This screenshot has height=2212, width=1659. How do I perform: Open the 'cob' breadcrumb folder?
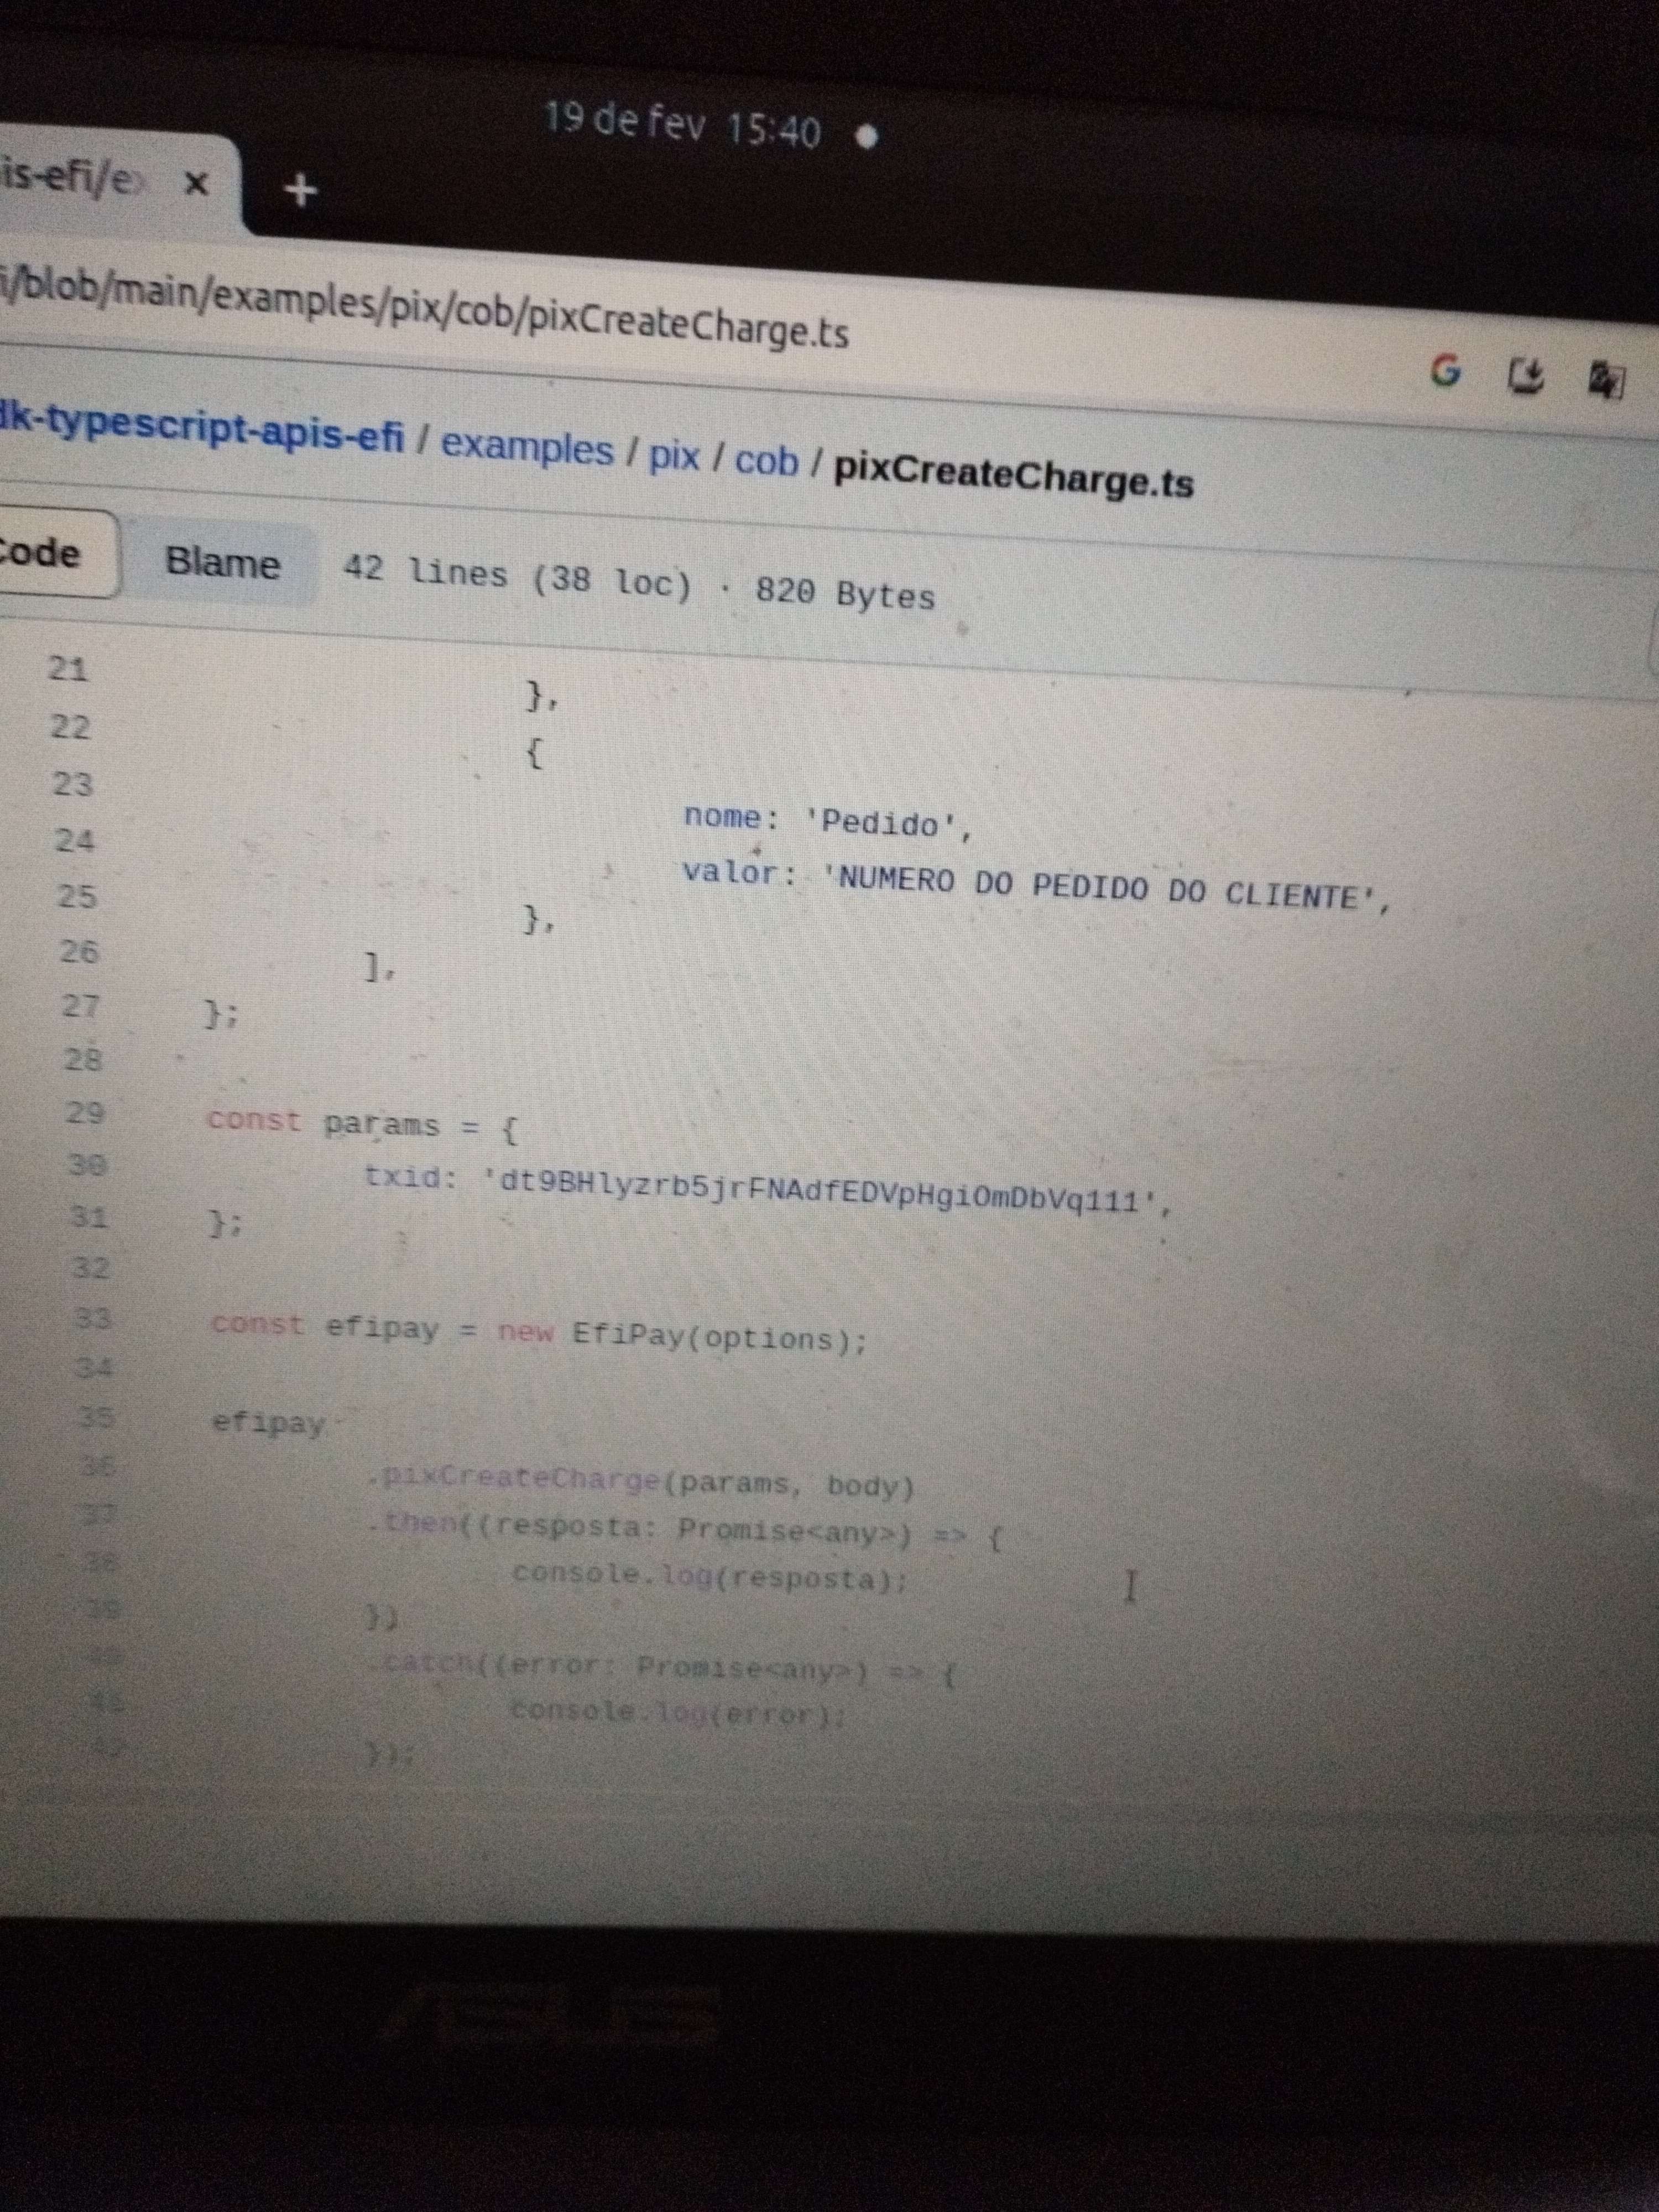pos(767,461)
